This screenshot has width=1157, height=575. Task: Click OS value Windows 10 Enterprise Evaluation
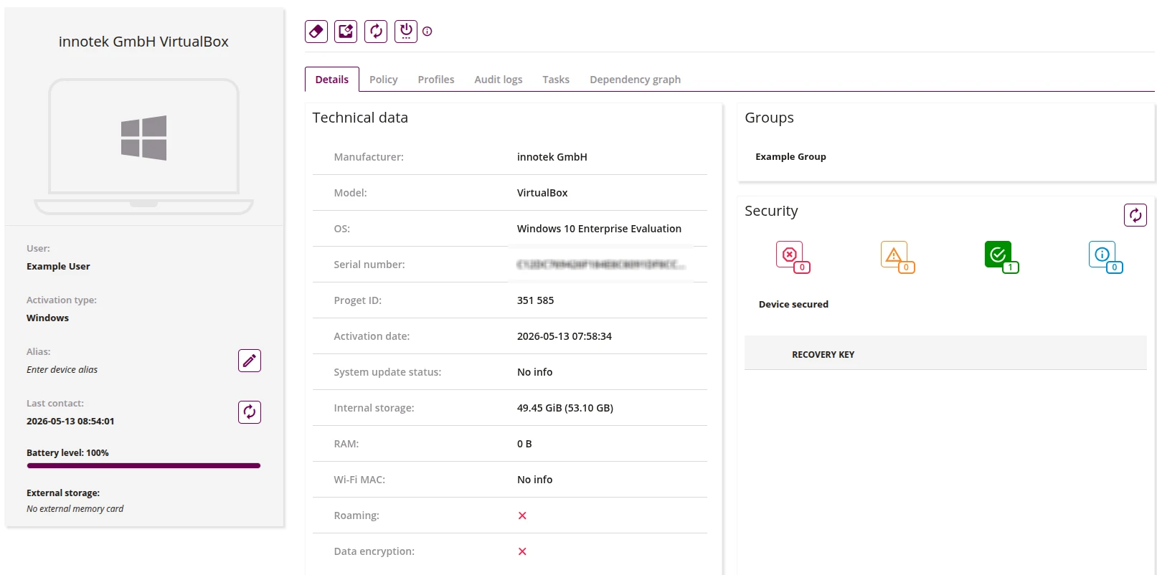pyautogui.click(x=599, y=229)
